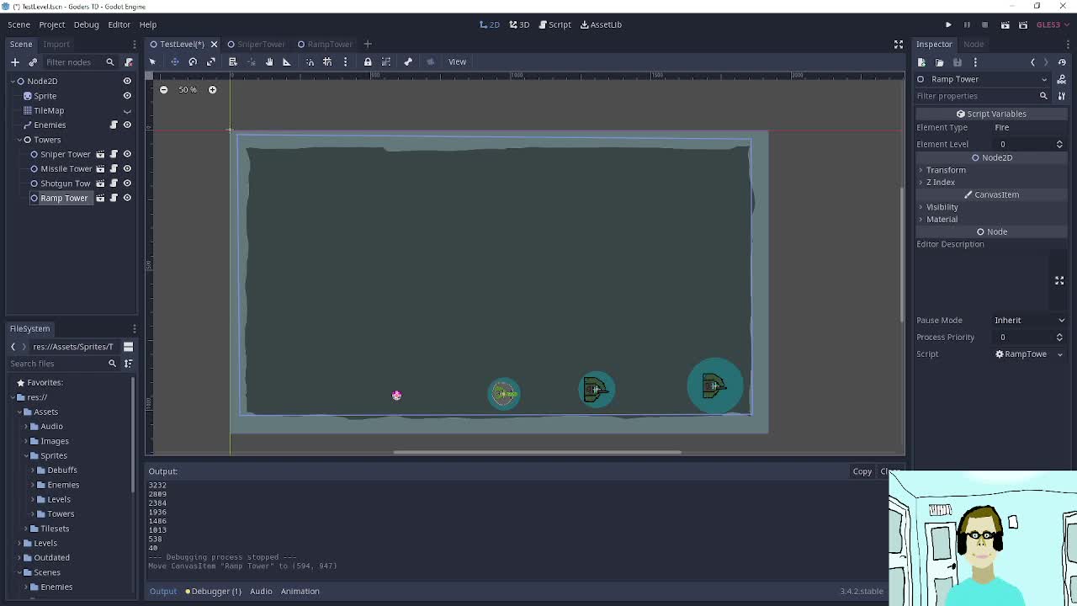The image size is (1077, 606).
Task: Click Filter properties search field
Action: 982,96
